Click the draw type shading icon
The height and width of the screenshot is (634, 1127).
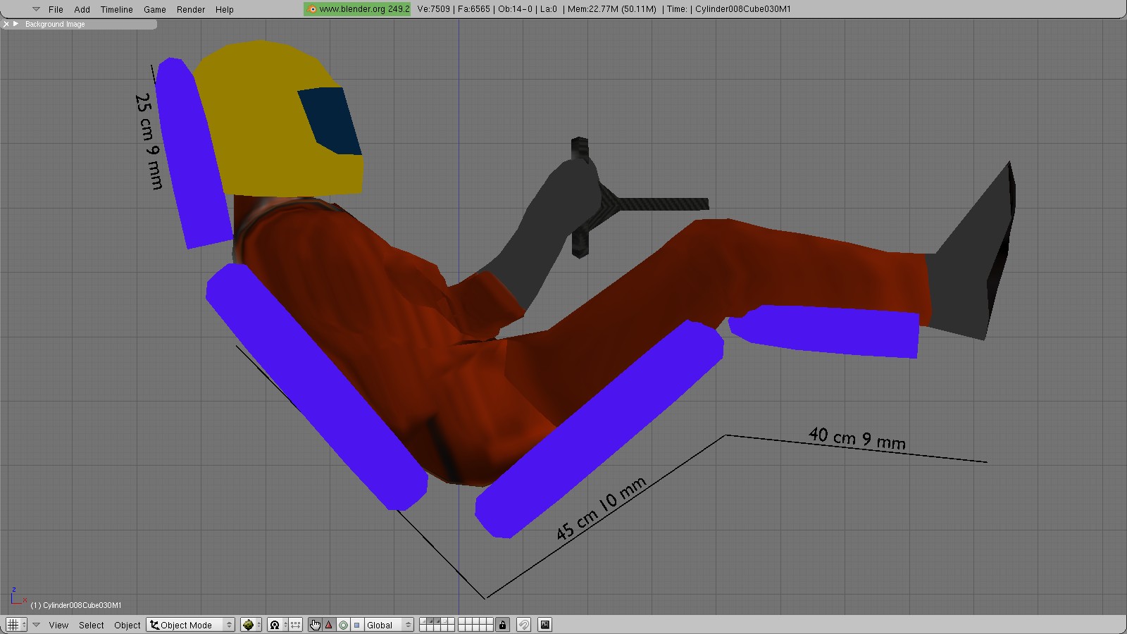click(x=248, y=625)
